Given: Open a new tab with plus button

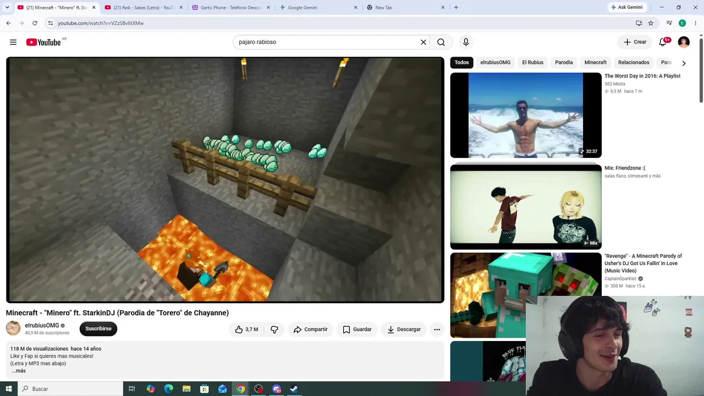Looking at the screenshot, I should [x=456, y=8].
